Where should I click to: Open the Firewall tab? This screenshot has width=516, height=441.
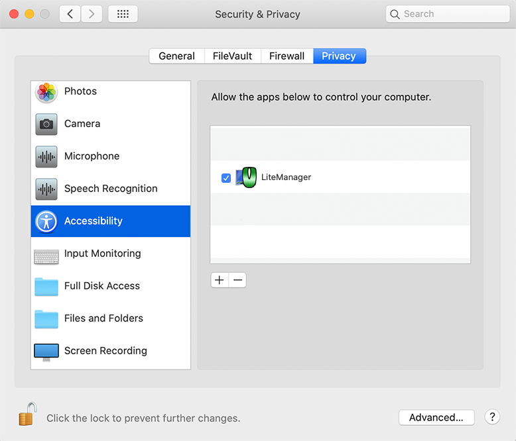[x=287, y=56]
